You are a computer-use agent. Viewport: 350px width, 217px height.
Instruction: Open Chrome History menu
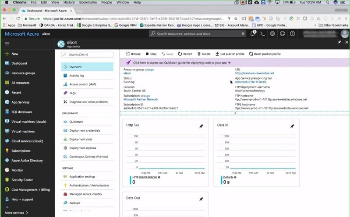pos(69,2)
